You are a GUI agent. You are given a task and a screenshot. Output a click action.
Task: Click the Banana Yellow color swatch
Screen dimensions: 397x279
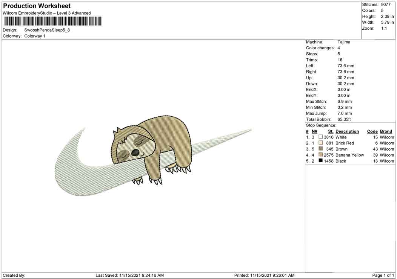320,155
